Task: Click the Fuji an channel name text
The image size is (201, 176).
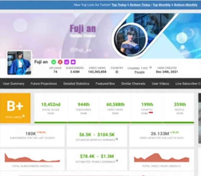Action: click(x=41, y=62)
